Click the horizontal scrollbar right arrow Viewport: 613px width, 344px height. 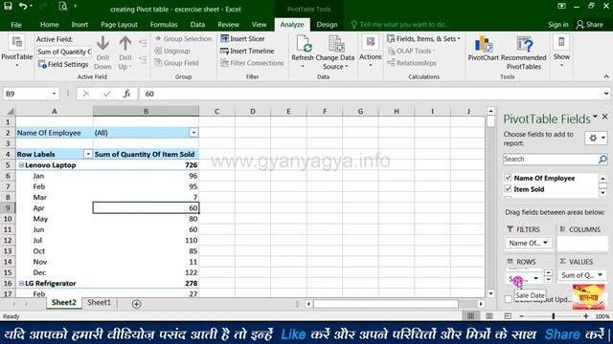481,304
